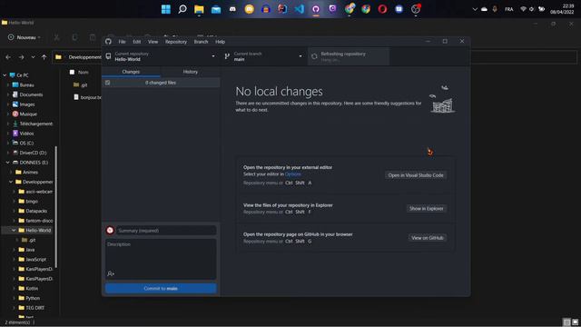Switch to the Changes tab
Image resolution: width=581 pixels, height=327 pixels.
(131, 72)
